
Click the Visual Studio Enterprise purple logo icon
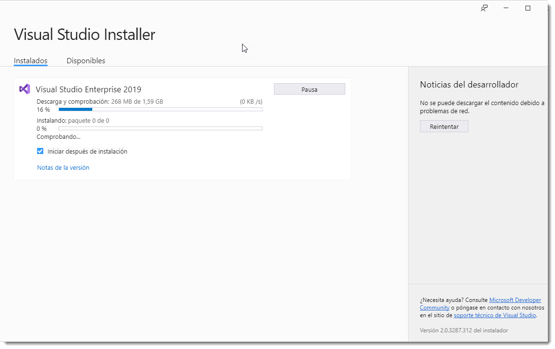24,89
